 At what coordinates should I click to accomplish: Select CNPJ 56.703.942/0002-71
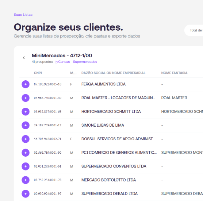point(47,139)
